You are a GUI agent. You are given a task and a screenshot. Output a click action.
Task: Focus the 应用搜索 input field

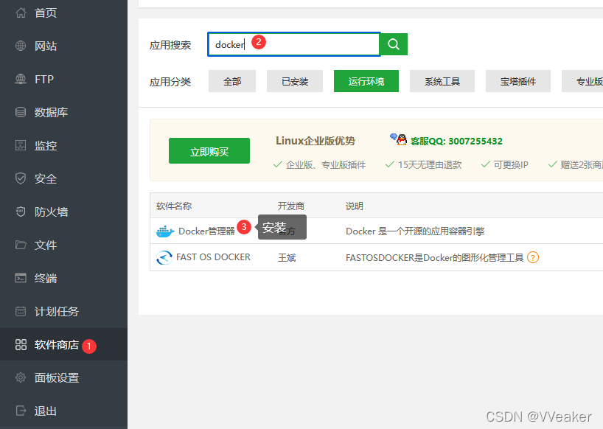[294, 44]
